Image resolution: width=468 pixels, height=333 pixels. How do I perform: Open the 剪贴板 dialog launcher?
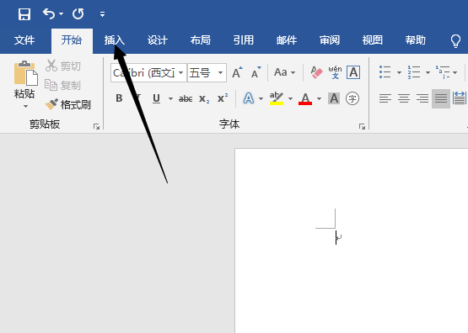(96, 127)
